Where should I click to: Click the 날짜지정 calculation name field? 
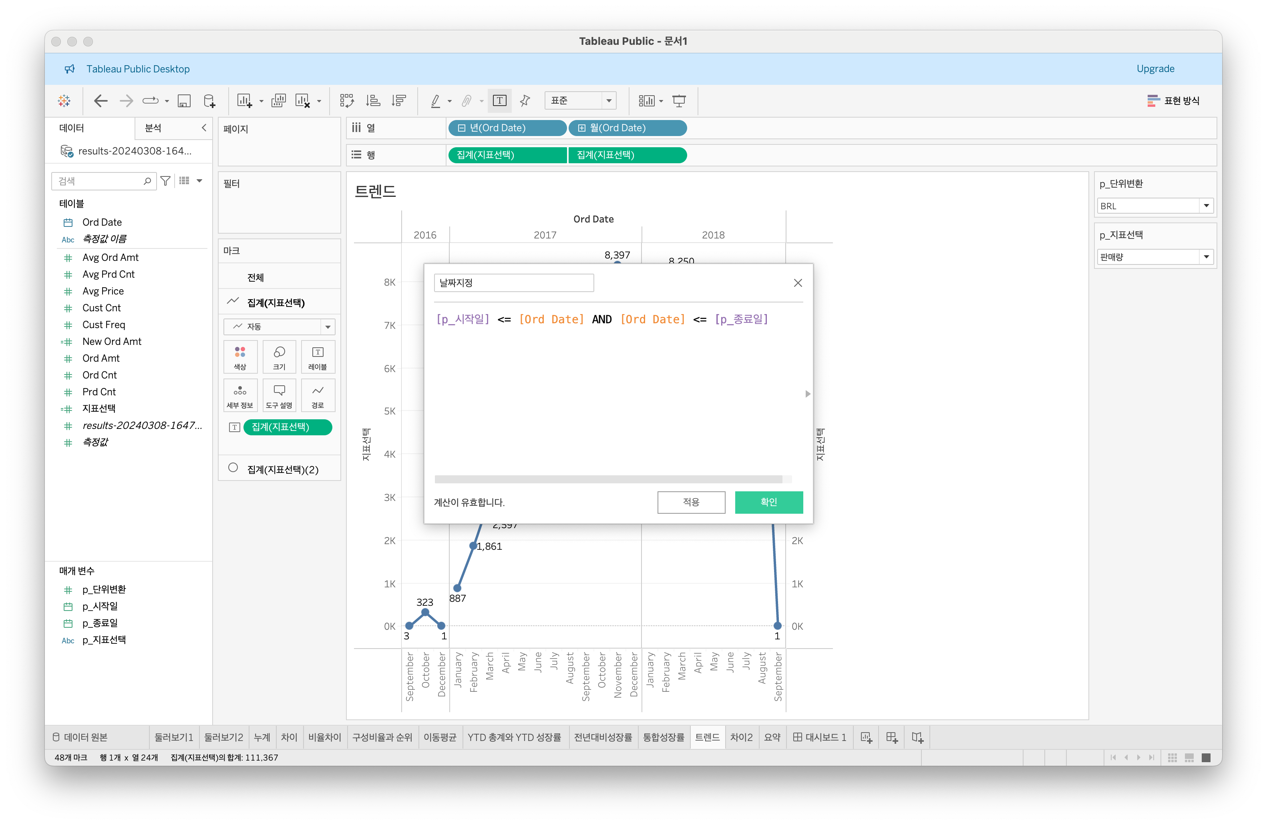point(513,283)
